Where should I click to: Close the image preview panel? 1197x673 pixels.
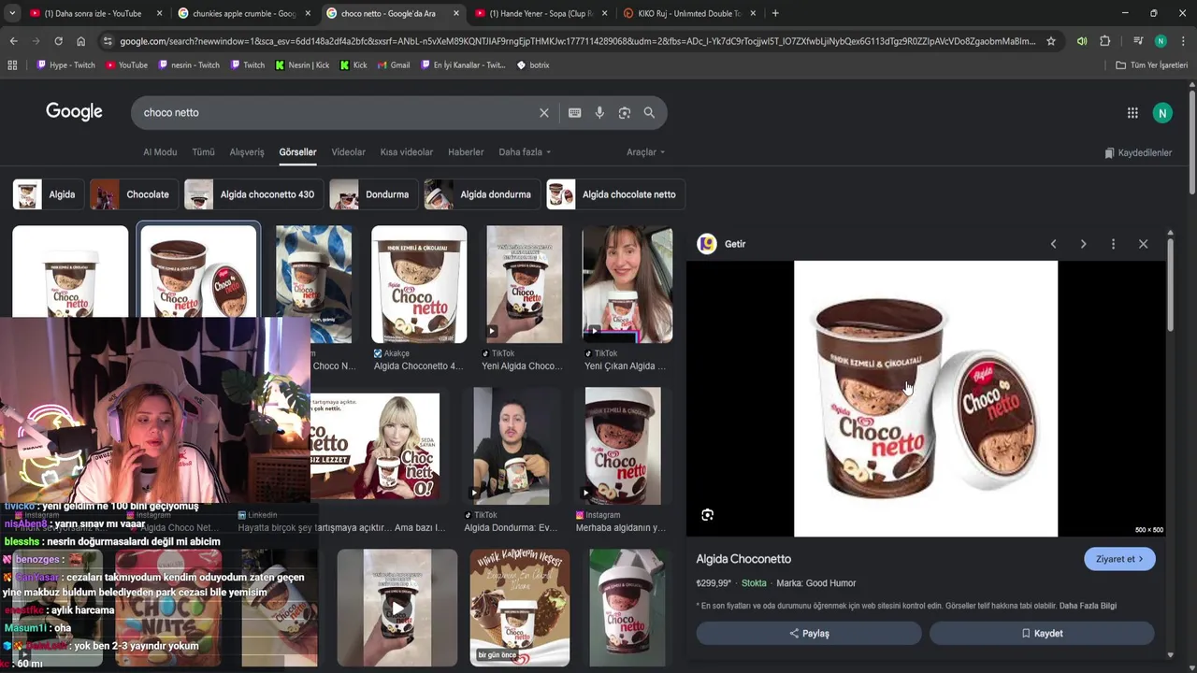1143,244
